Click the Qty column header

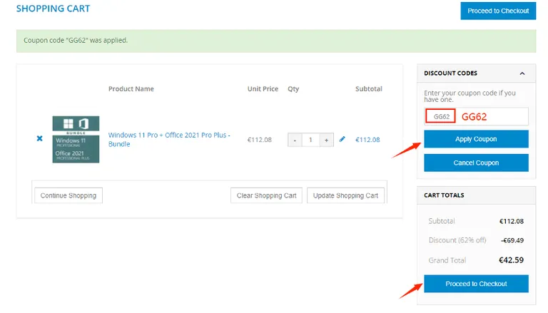click(x=293, y=89)
